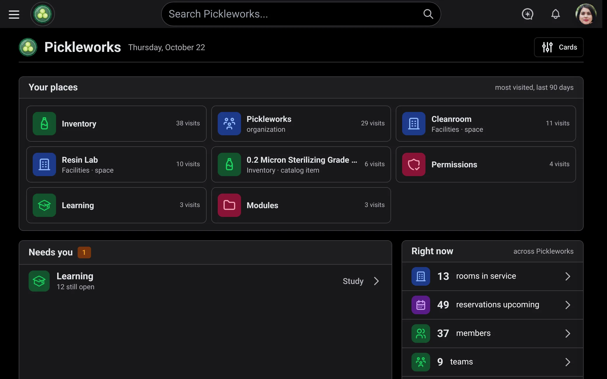Click the members people icon
The image size is (607, 379).
(x=421, y=334)
